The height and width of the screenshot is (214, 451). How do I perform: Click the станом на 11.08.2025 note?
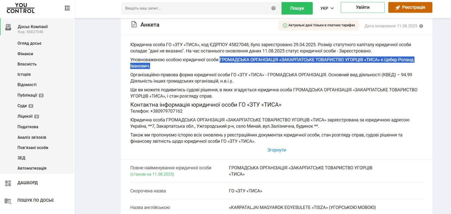point(152,174)
